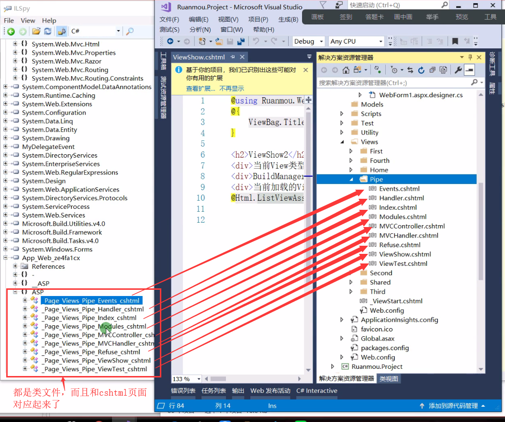Expand the Shared folder under Views
This screenshot has width=505, height=422.
tap(351, 282)
